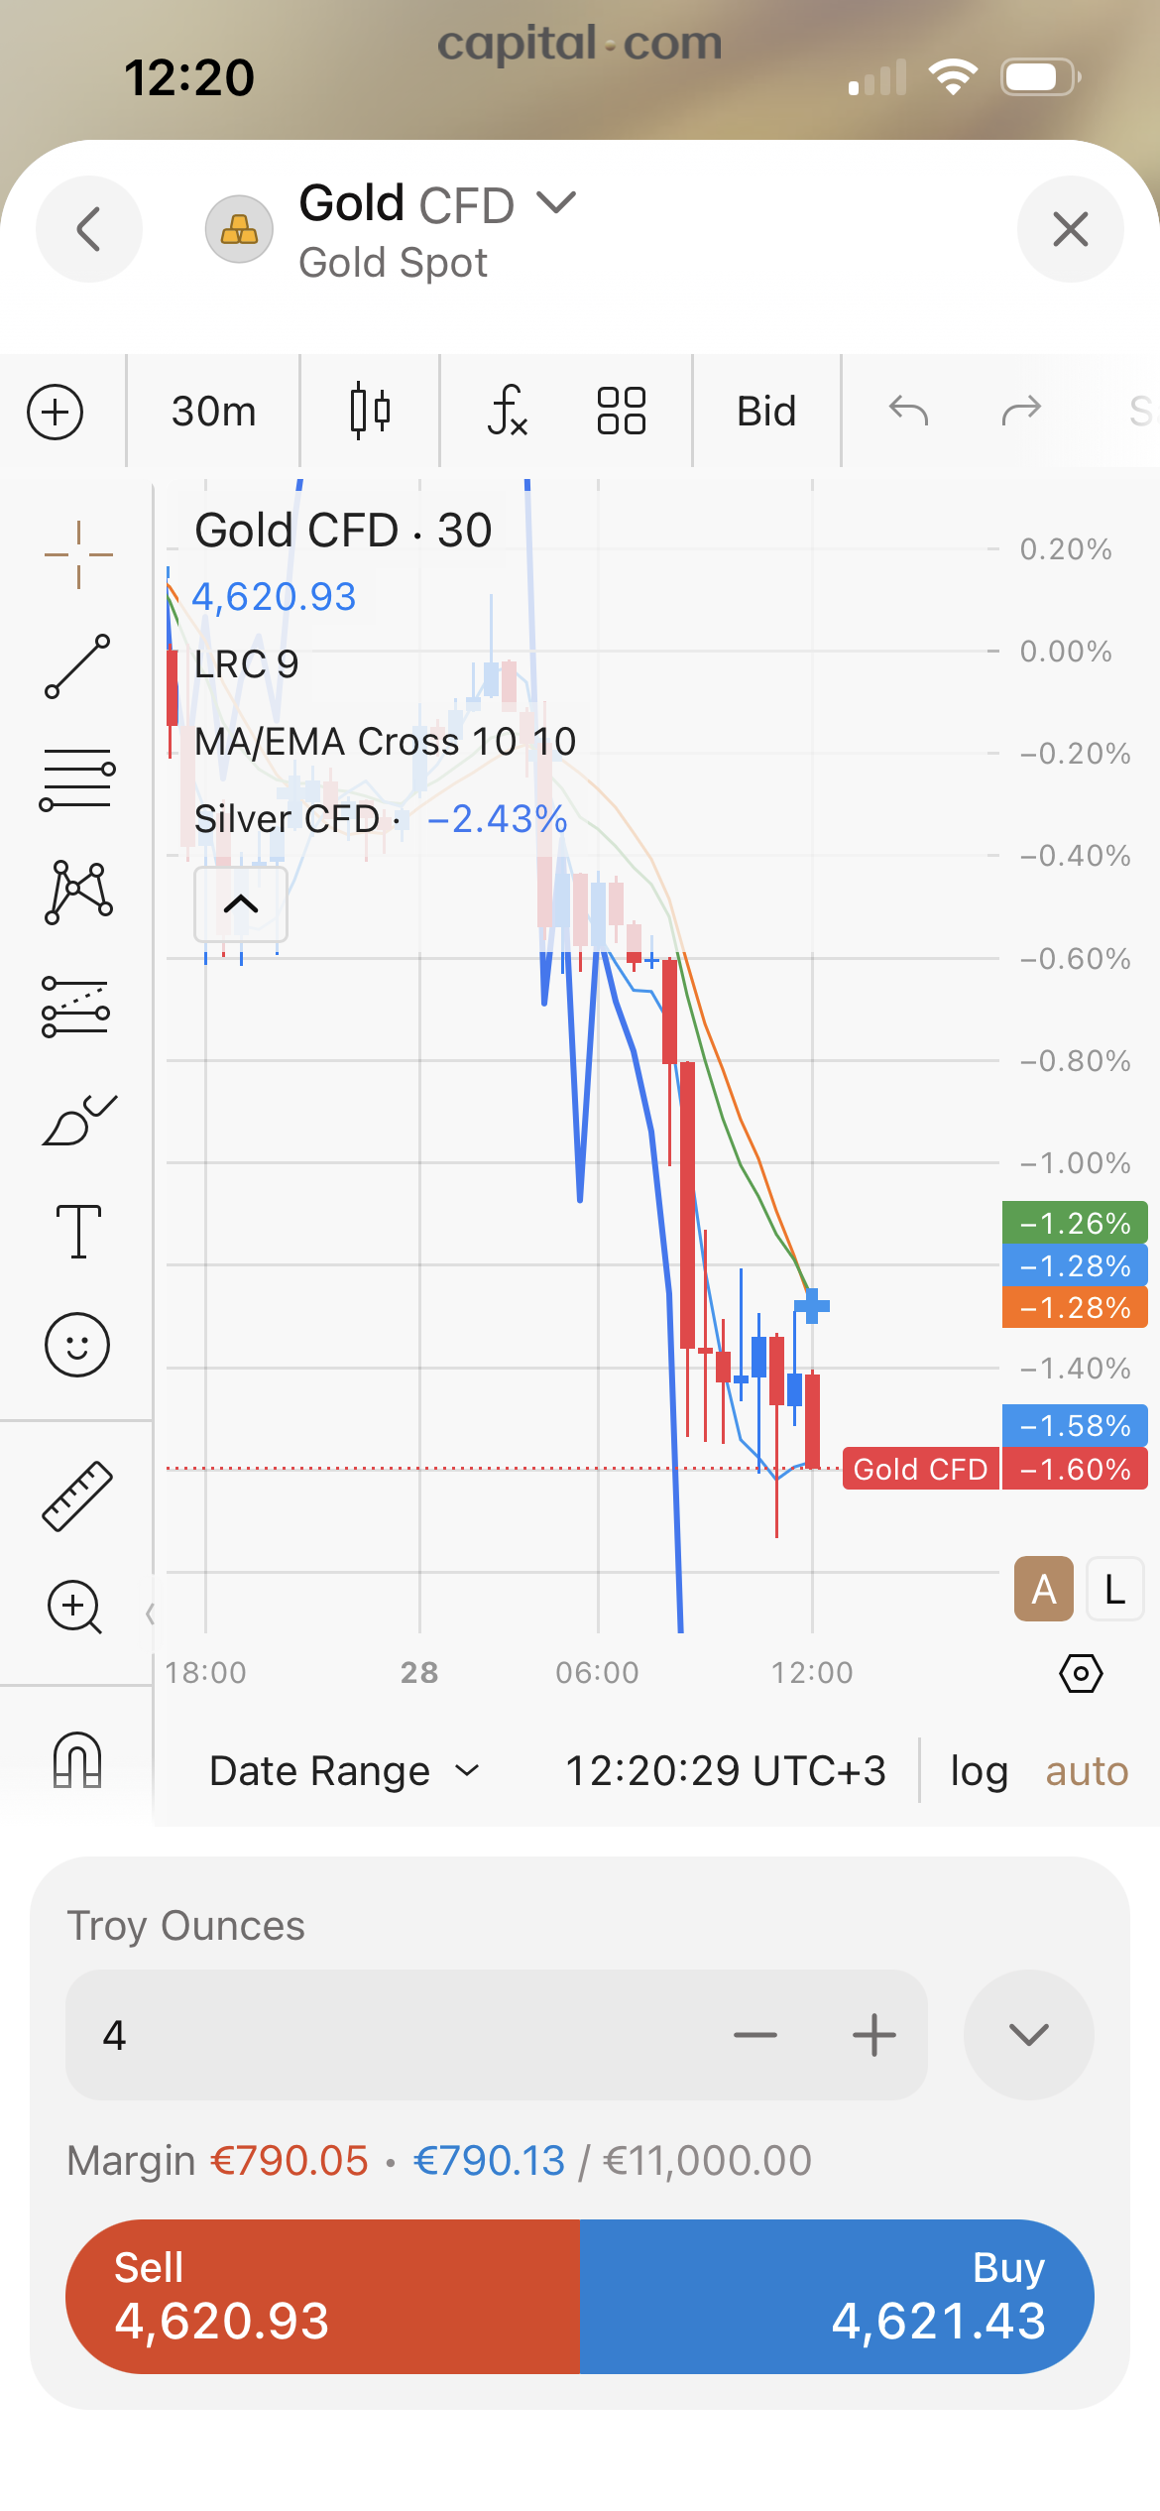
Task: Redo the chart action
Action: tap(1021, 410)
